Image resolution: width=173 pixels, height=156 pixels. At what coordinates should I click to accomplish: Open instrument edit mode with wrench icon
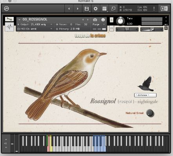9,19
